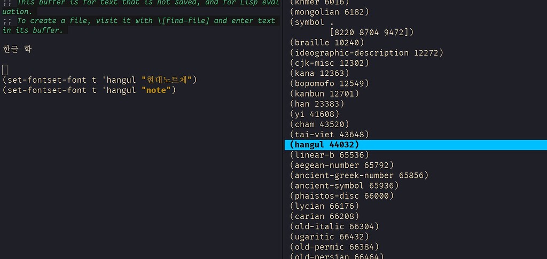Click the find-file comment line in scratch buffer
The width and height of the screenshot is (547, 259).
click(139, 21)
